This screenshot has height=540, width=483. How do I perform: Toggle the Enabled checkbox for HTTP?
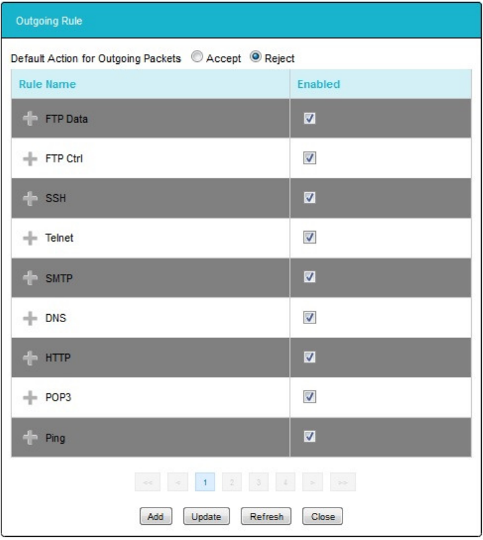307,357
